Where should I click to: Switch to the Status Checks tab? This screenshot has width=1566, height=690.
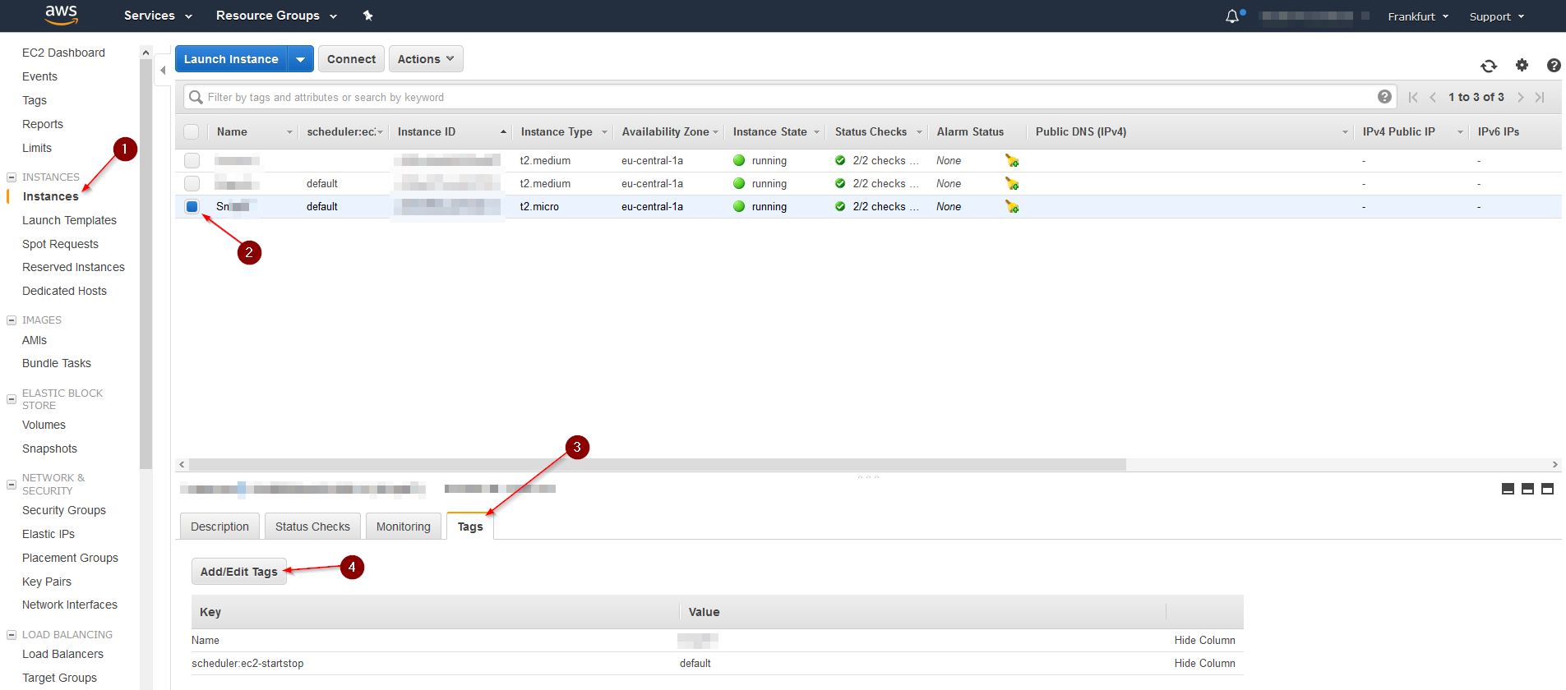pyautogui.click(x=312, y=527)
